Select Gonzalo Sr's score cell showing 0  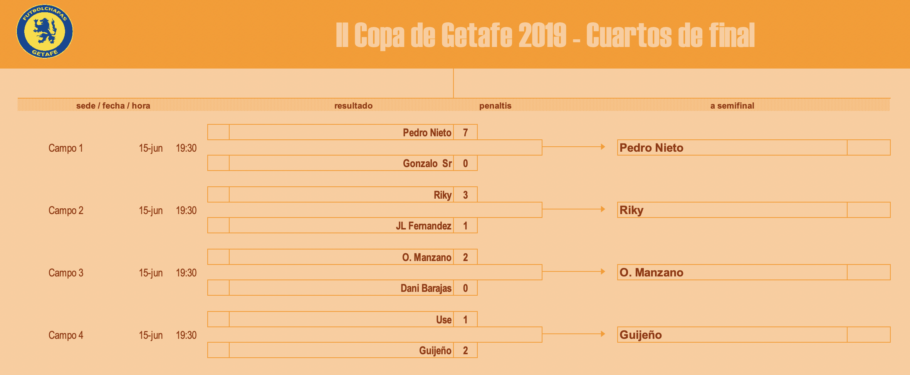pos(465,163)
